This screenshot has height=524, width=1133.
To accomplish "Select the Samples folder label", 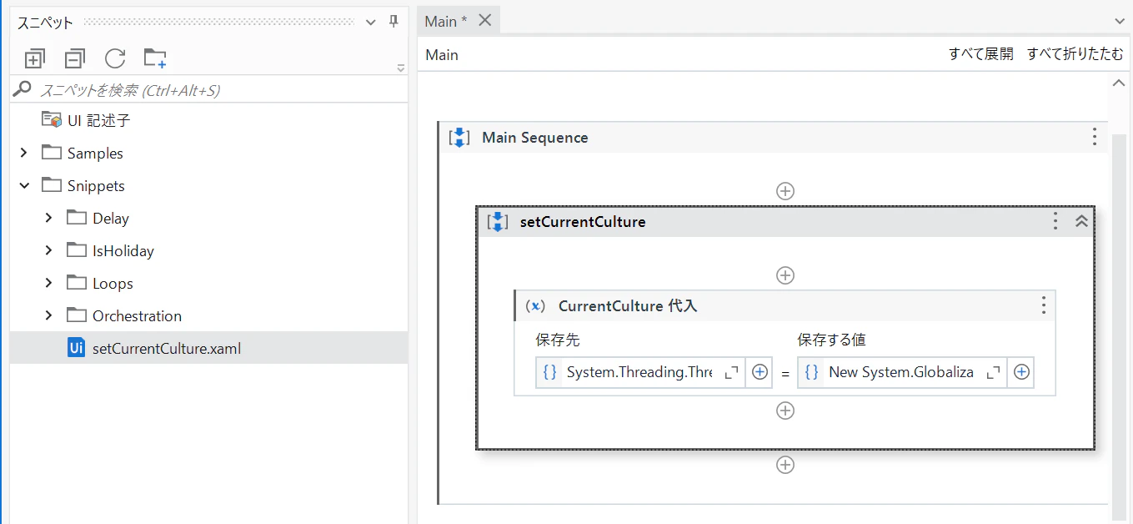I will [95, 154].
